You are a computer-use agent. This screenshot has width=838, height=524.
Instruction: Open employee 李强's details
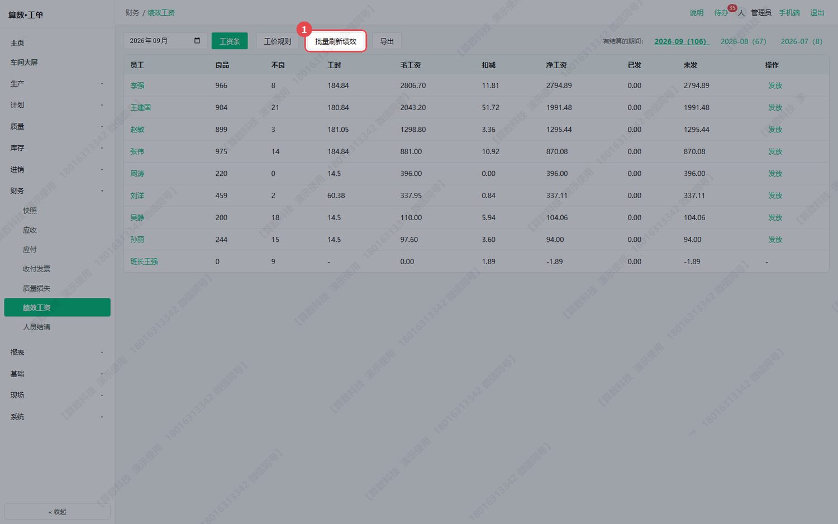(x=137, y=85)
